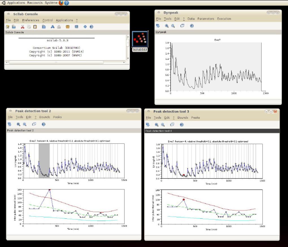The height and width of the screenshot is (247, 288).
Task: Open Edit menu in Scilab Console
Action: point(16,20)
